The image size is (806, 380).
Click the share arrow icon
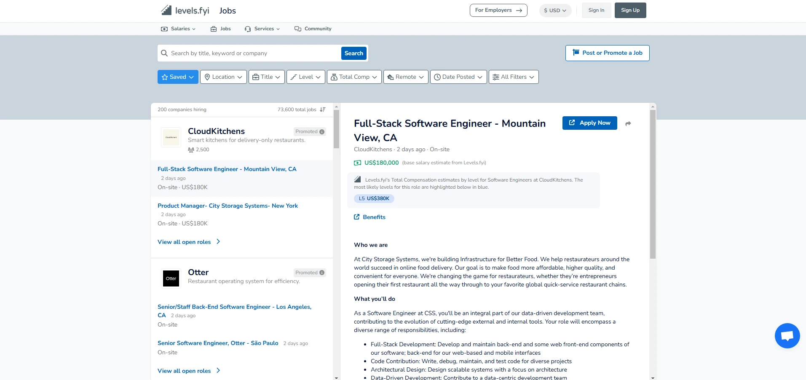point(628,123)
